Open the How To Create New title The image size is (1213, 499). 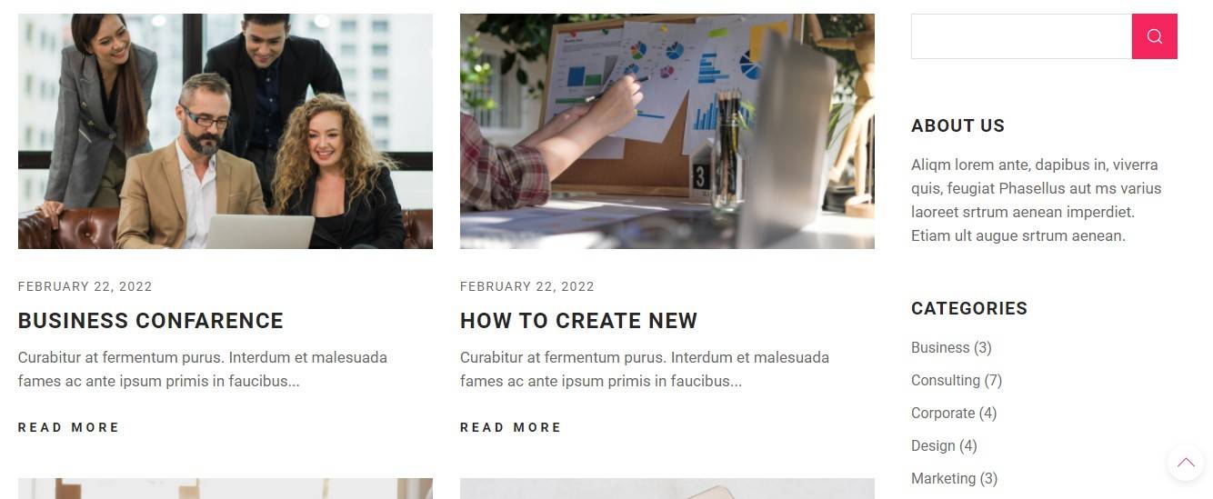[578, 321]
